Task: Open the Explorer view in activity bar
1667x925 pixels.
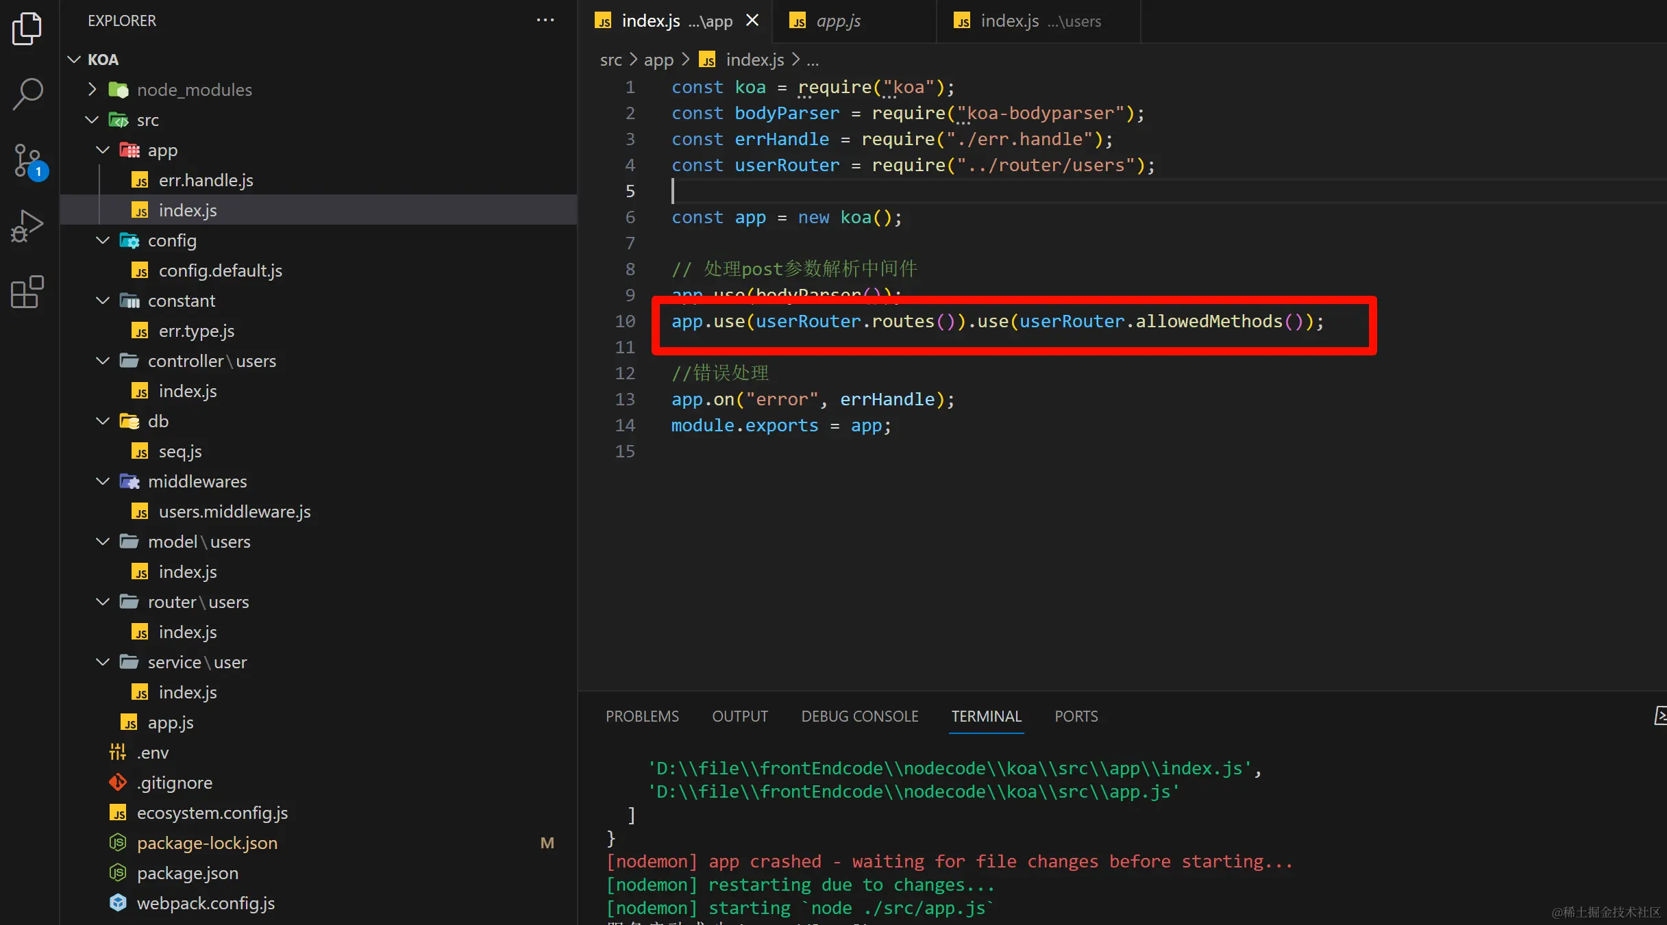Action: (x=27, y=29)
